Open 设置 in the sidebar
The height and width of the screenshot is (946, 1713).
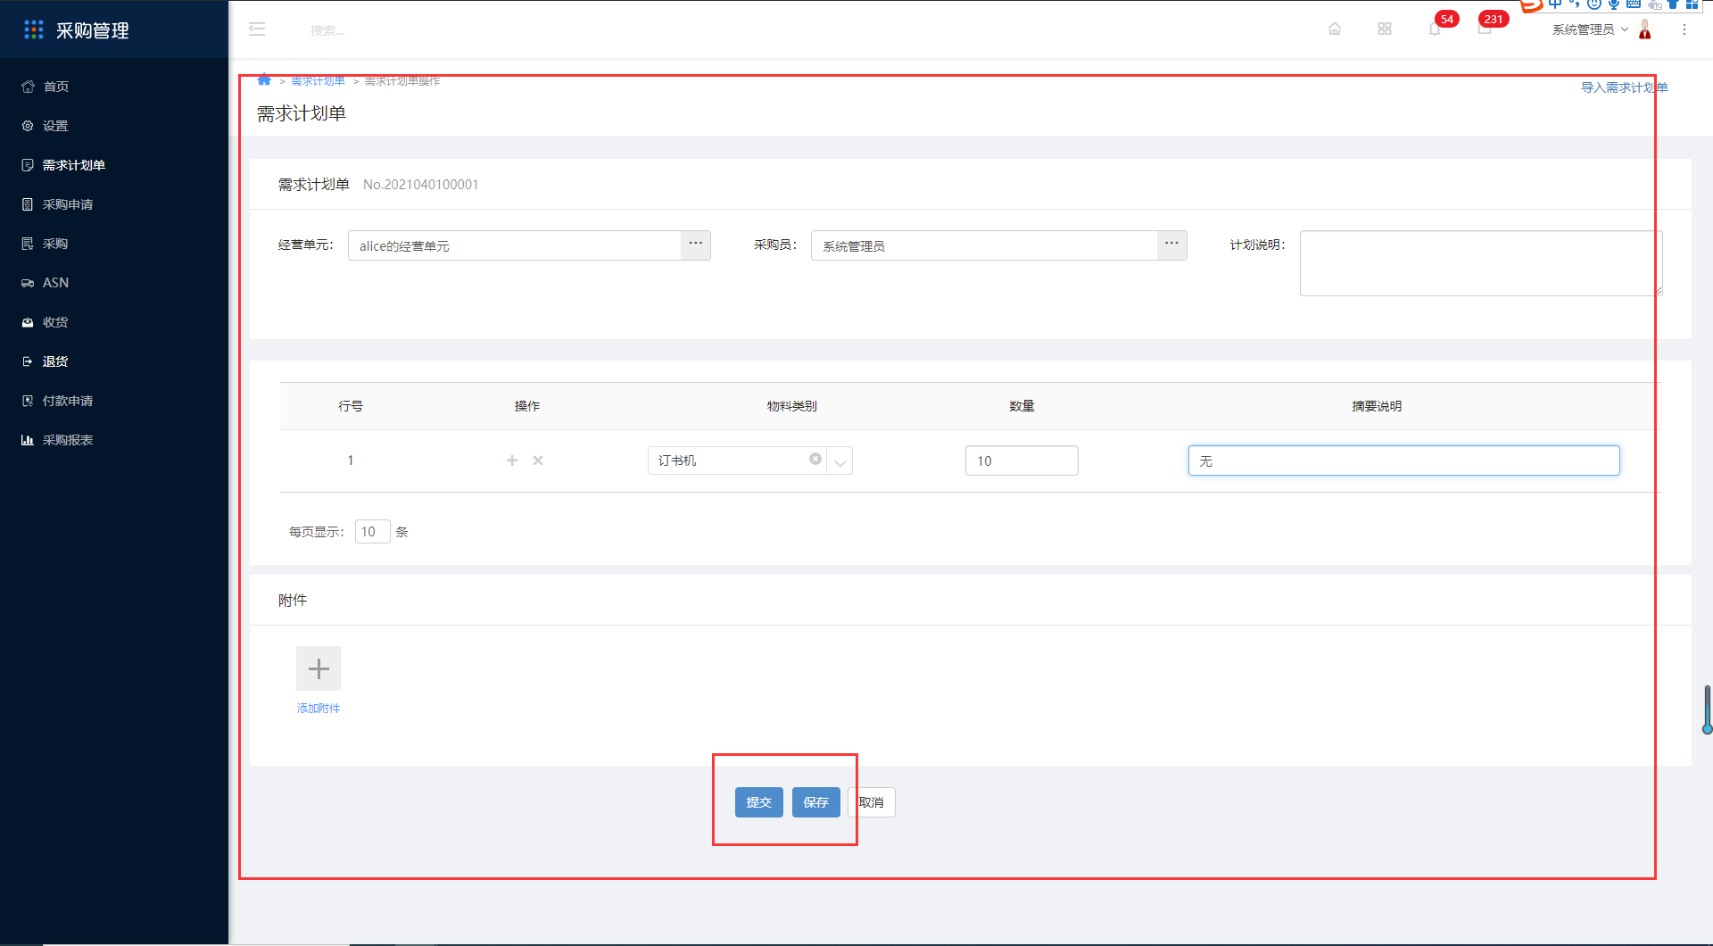[55, 126]
